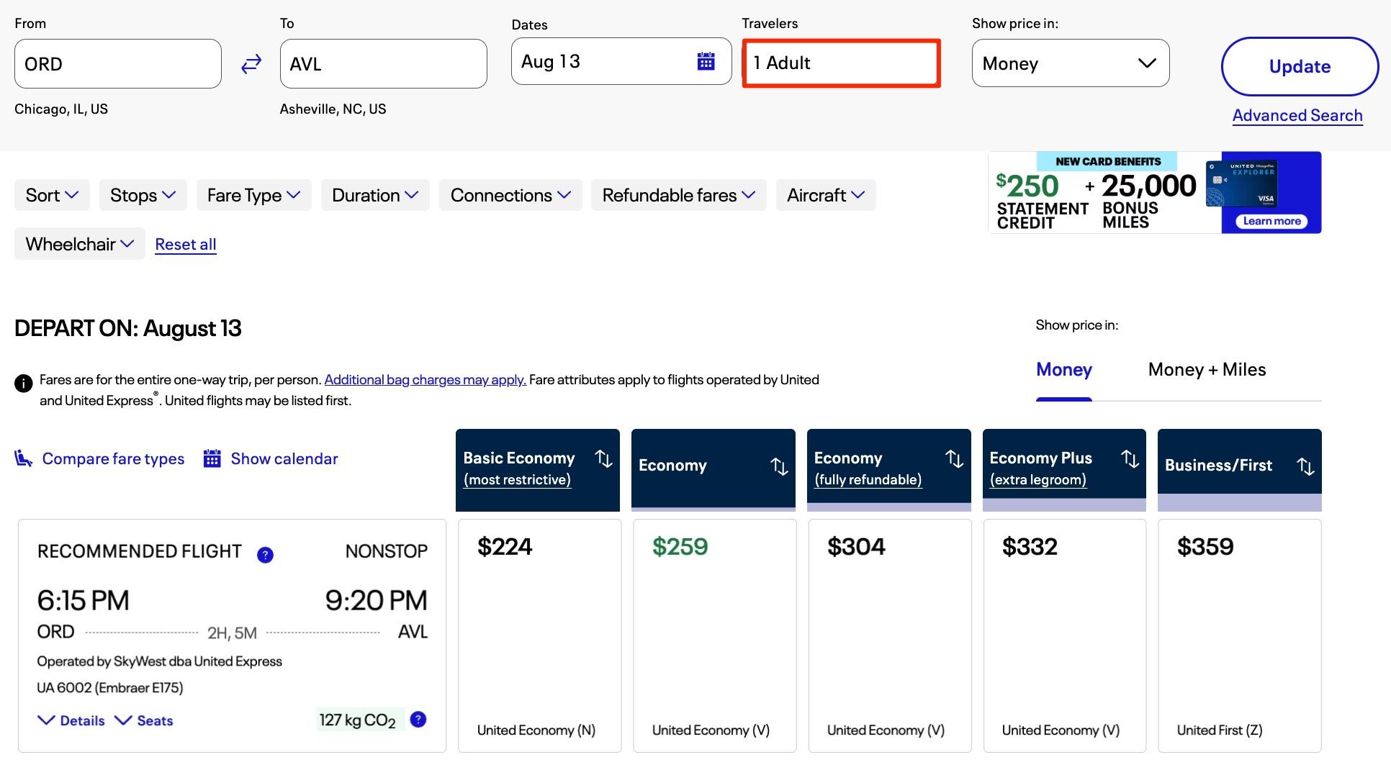Select $259 Economy fare
Viewport: 1391px width, 770px height.
tap(715, 635)
